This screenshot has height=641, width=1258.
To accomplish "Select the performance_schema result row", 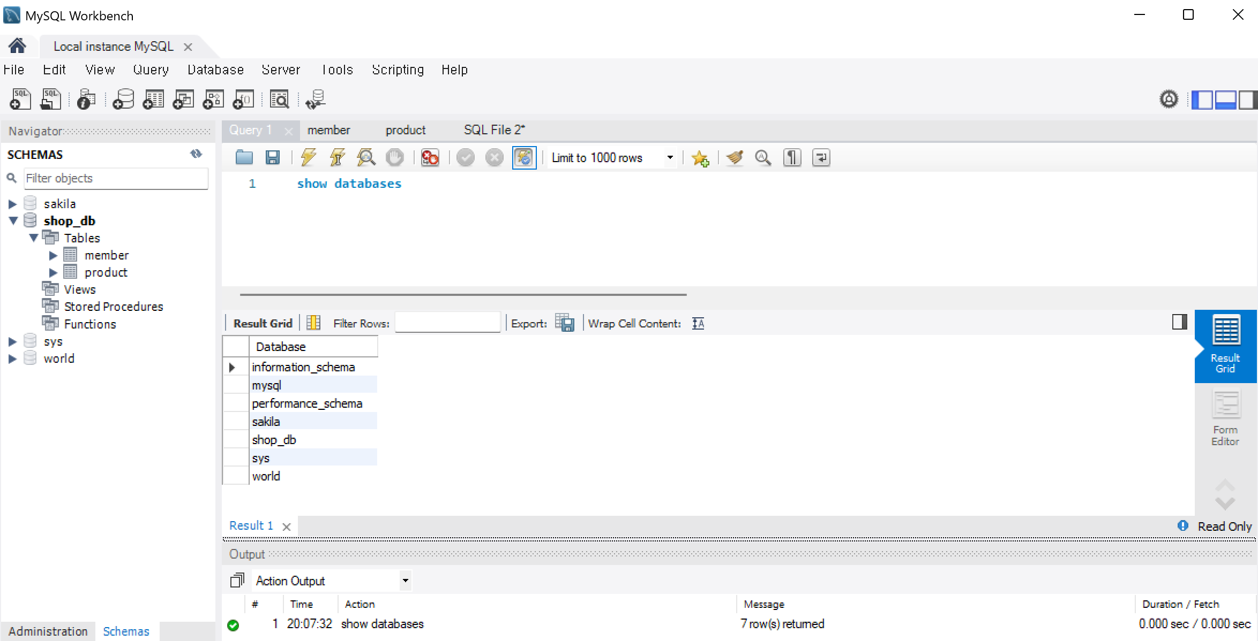I will pyautogui.click(x=313, y=403).
